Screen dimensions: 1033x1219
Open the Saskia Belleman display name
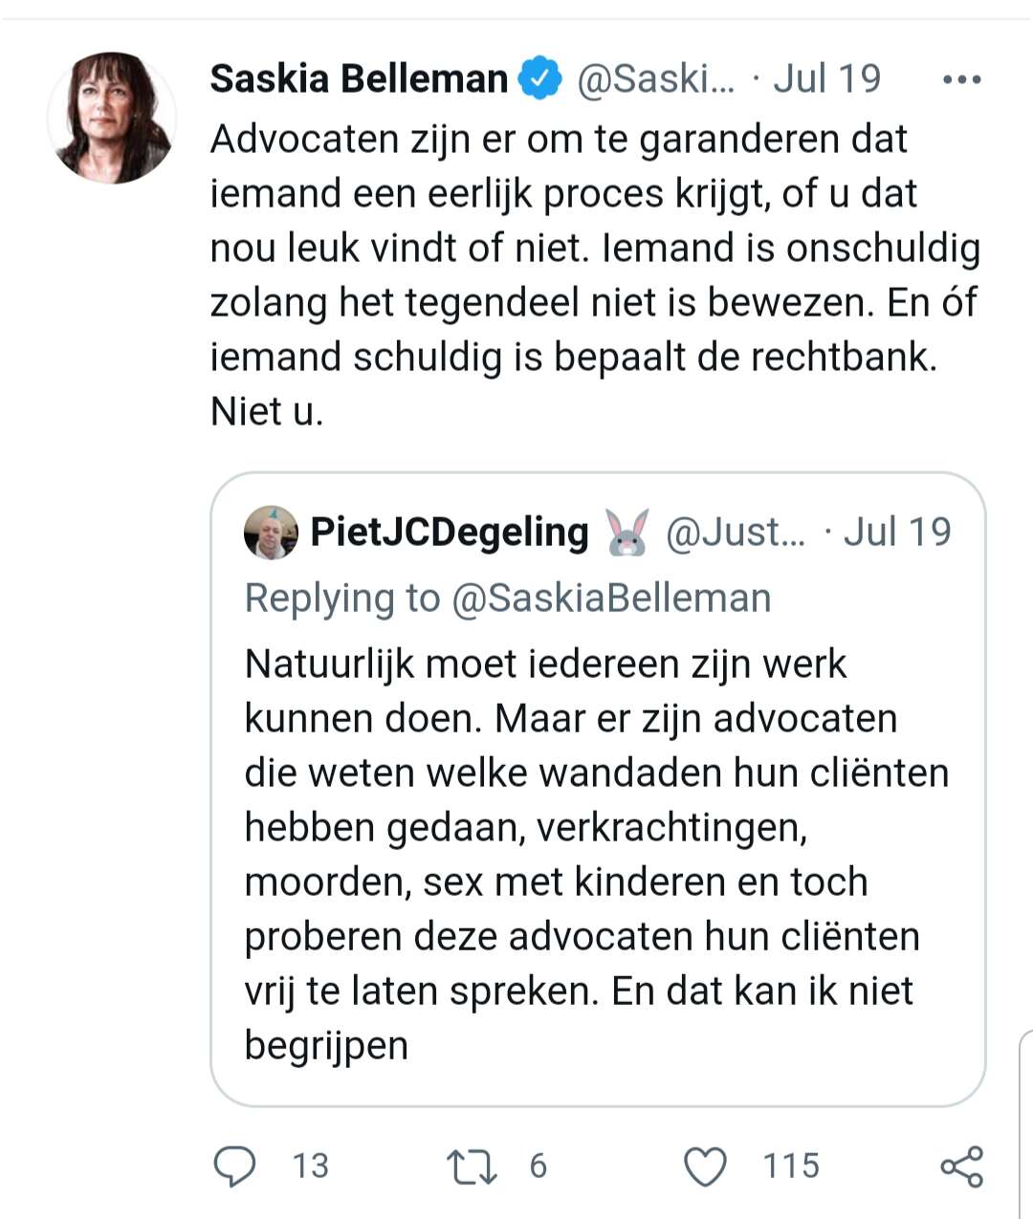click(359, 78)
